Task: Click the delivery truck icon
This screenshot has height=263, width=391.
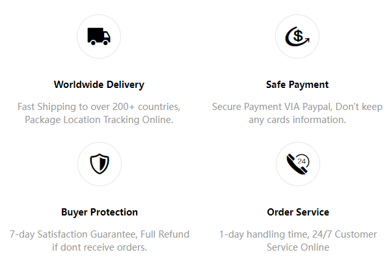Action: [x=99, y=36]
